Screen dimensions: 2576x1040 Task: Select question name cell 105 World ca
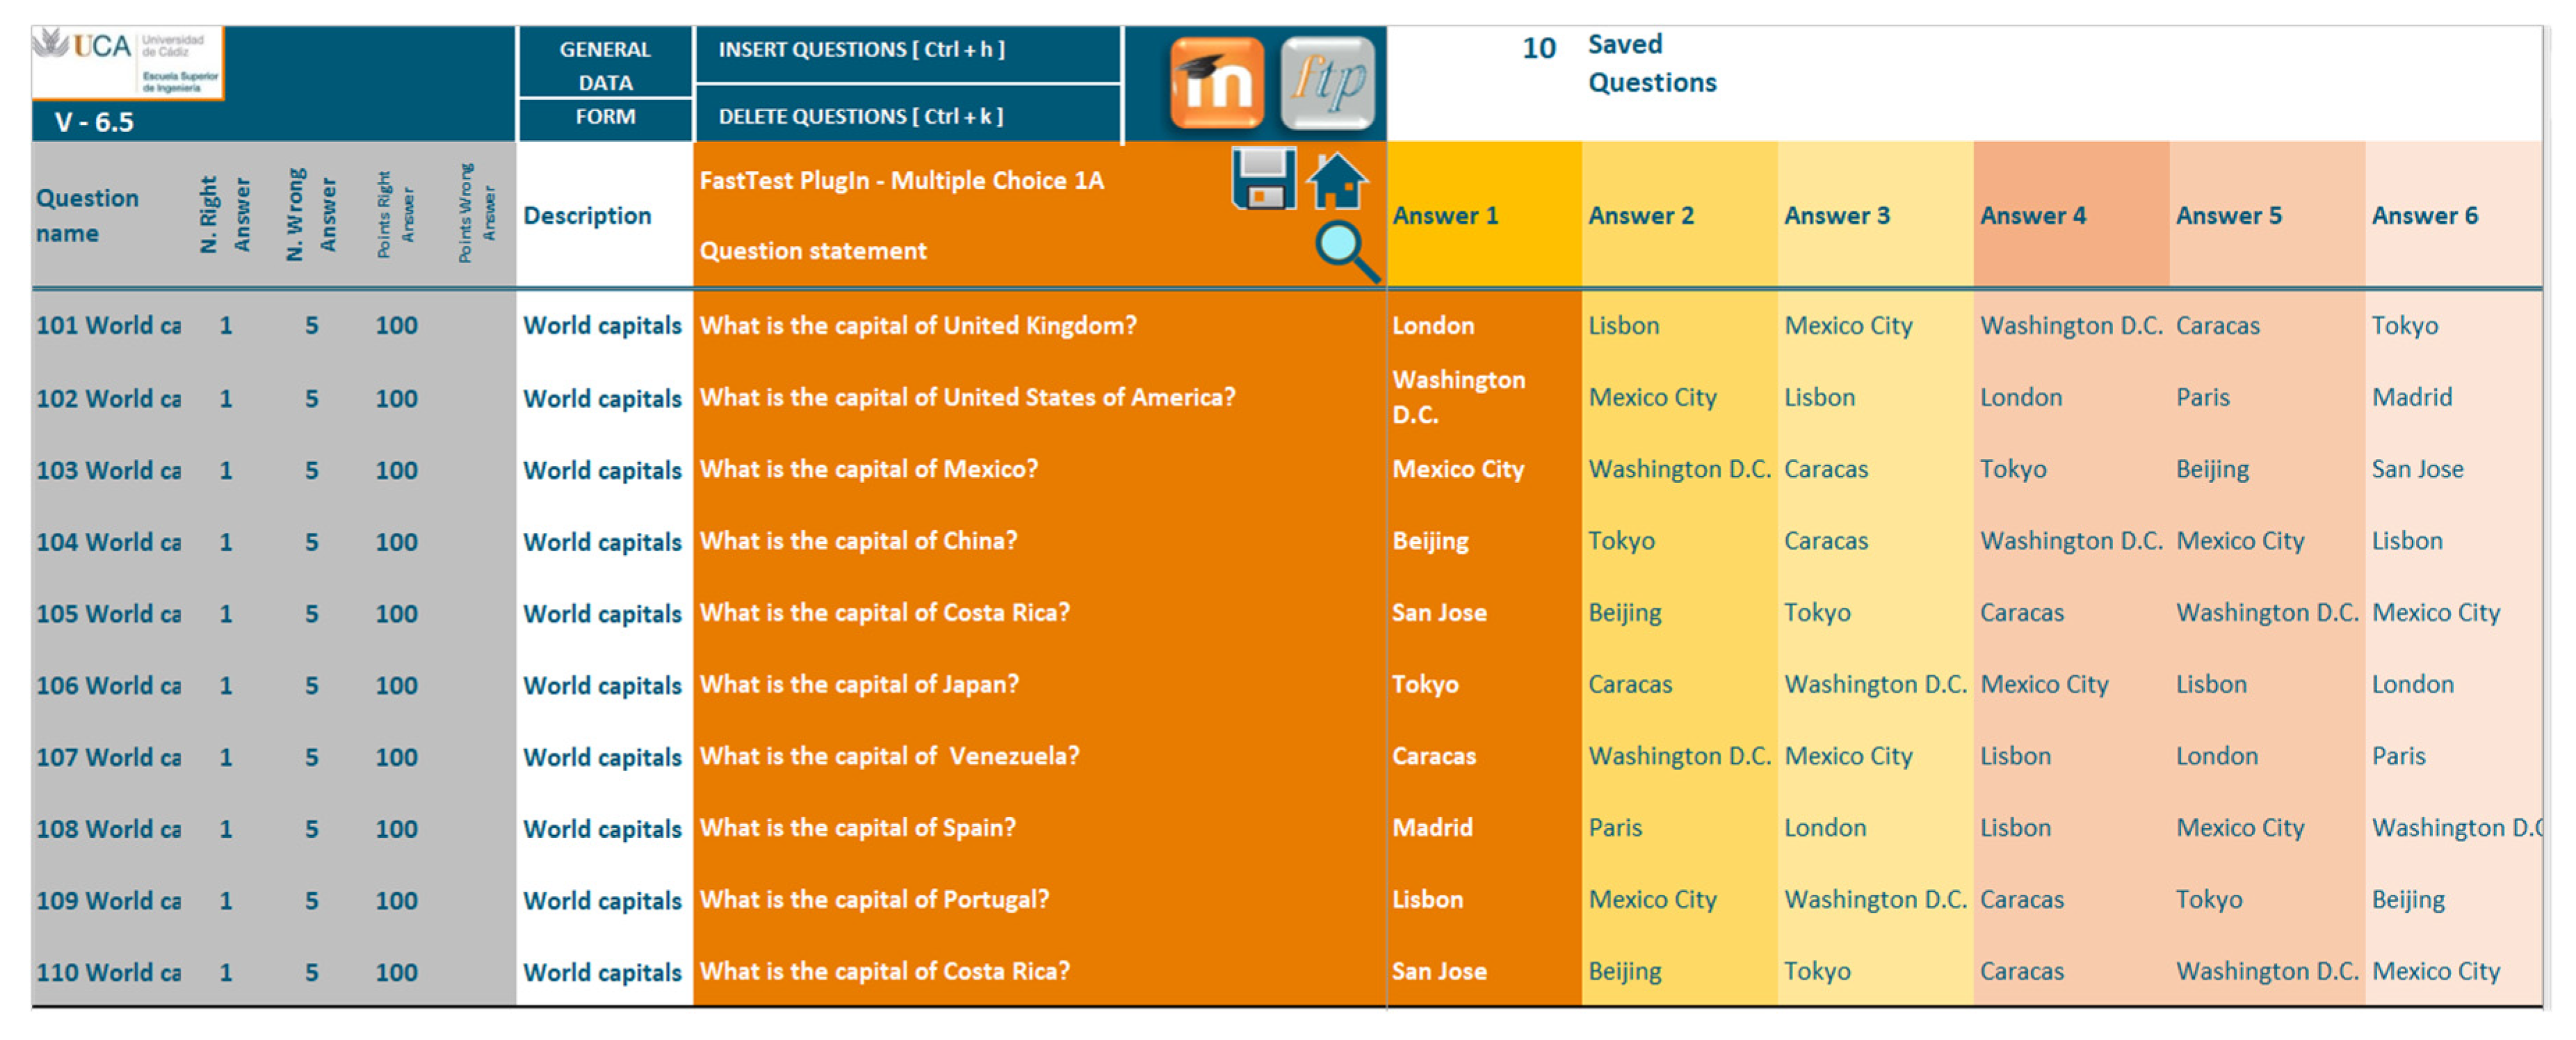(x=108, y=613)
